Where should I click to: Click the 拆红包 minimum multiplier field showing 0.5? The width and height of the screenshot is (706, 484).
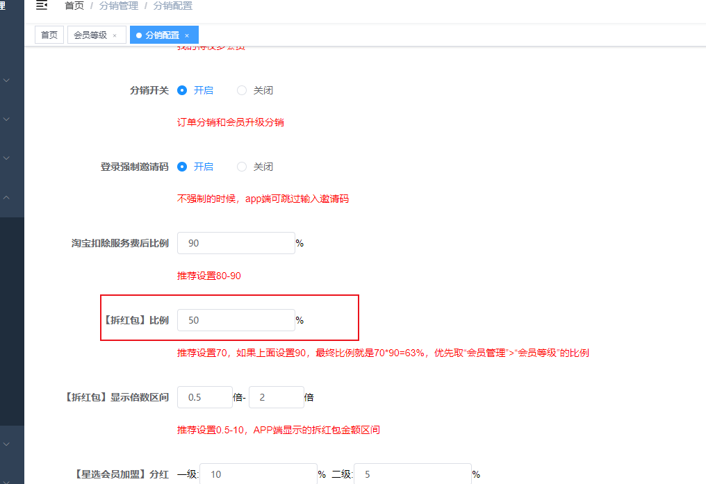tap(205, 397)
